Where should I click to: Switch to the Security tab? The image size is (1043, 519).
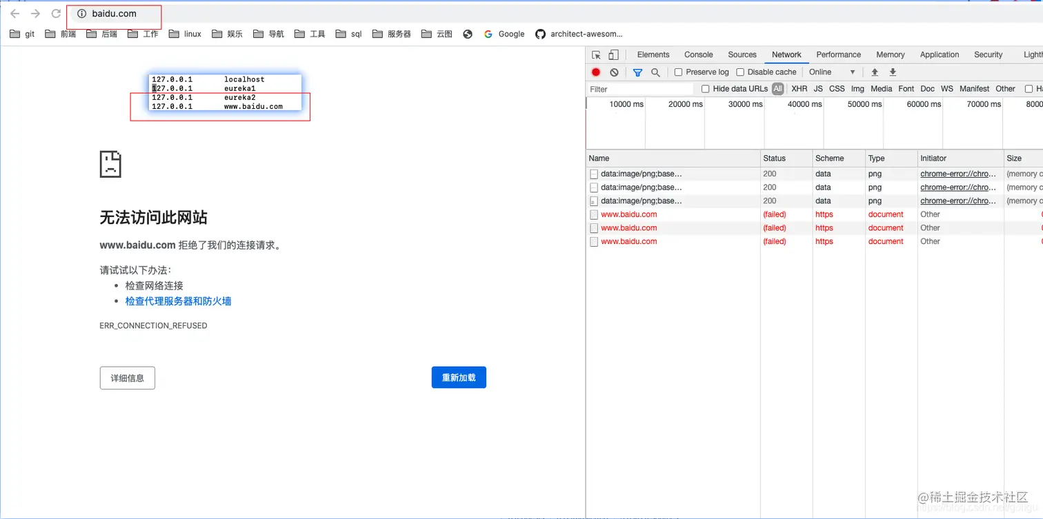click(x=989, y=54)
